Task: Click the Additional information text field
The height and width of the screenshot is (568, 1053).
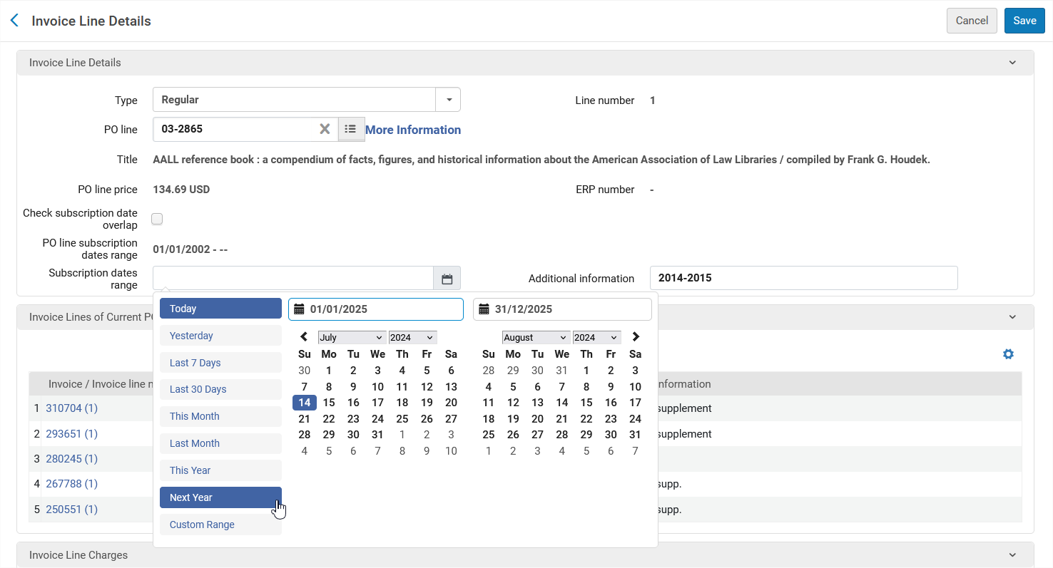Action: (803, 278)
